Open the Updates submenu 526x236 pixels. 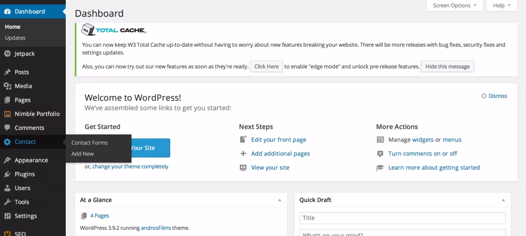pos(15,38)
